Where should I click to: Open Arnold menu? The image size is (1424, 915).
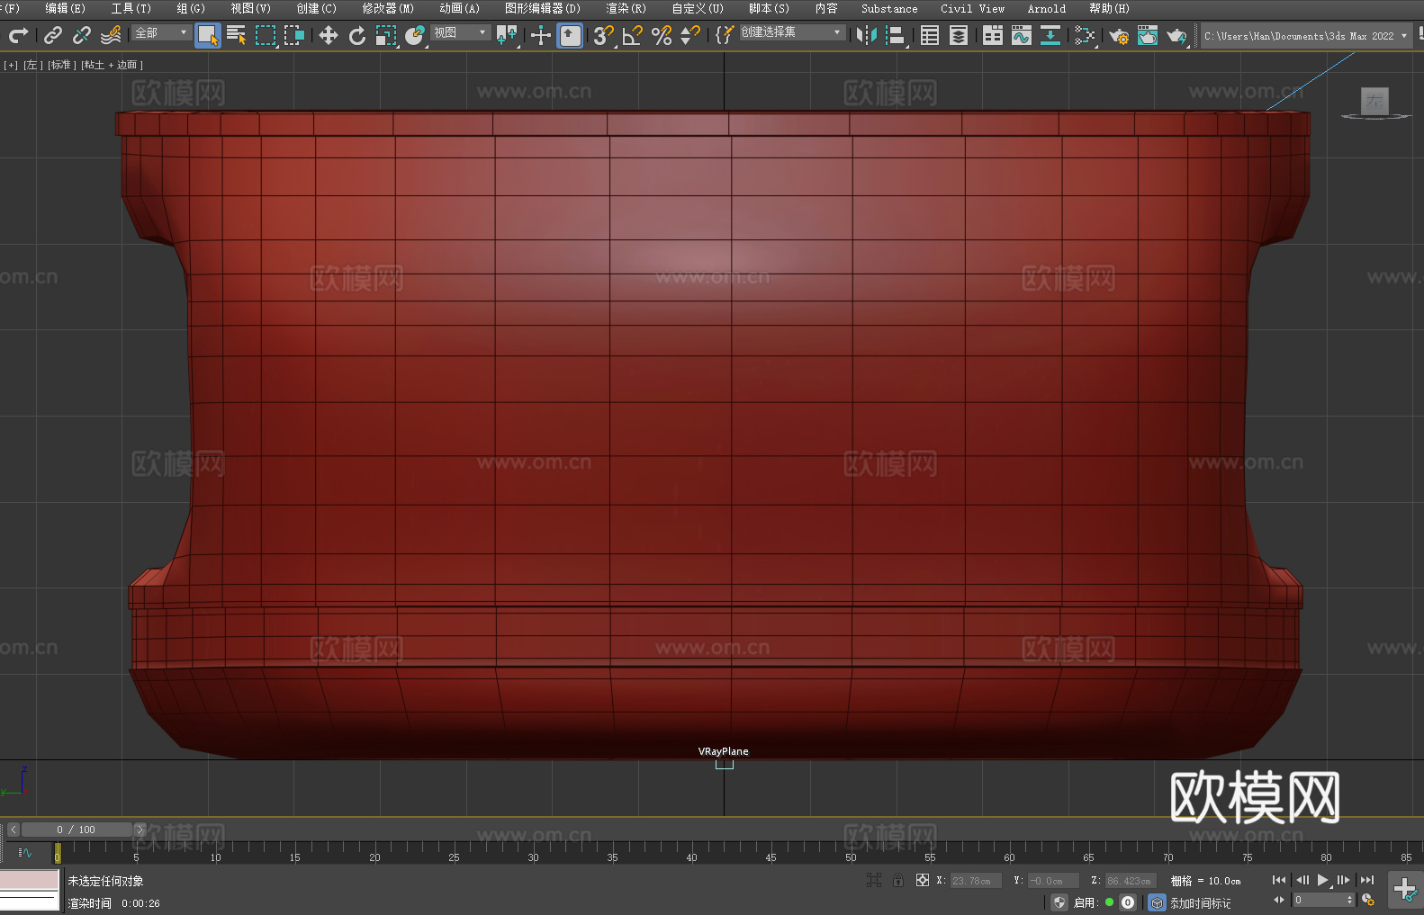pos(1046,8)
